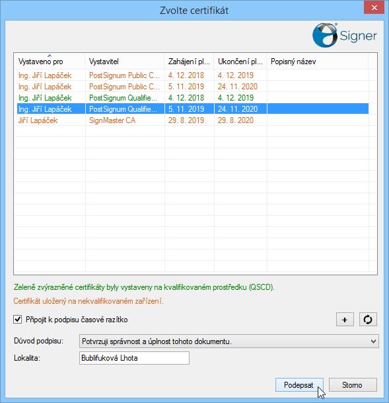The height and width of the screenshot is (403, 389).
Task: Select highlighted PostSignum Qualified certificate expiring 24. 11. 2020
Action: click(193, 109)
